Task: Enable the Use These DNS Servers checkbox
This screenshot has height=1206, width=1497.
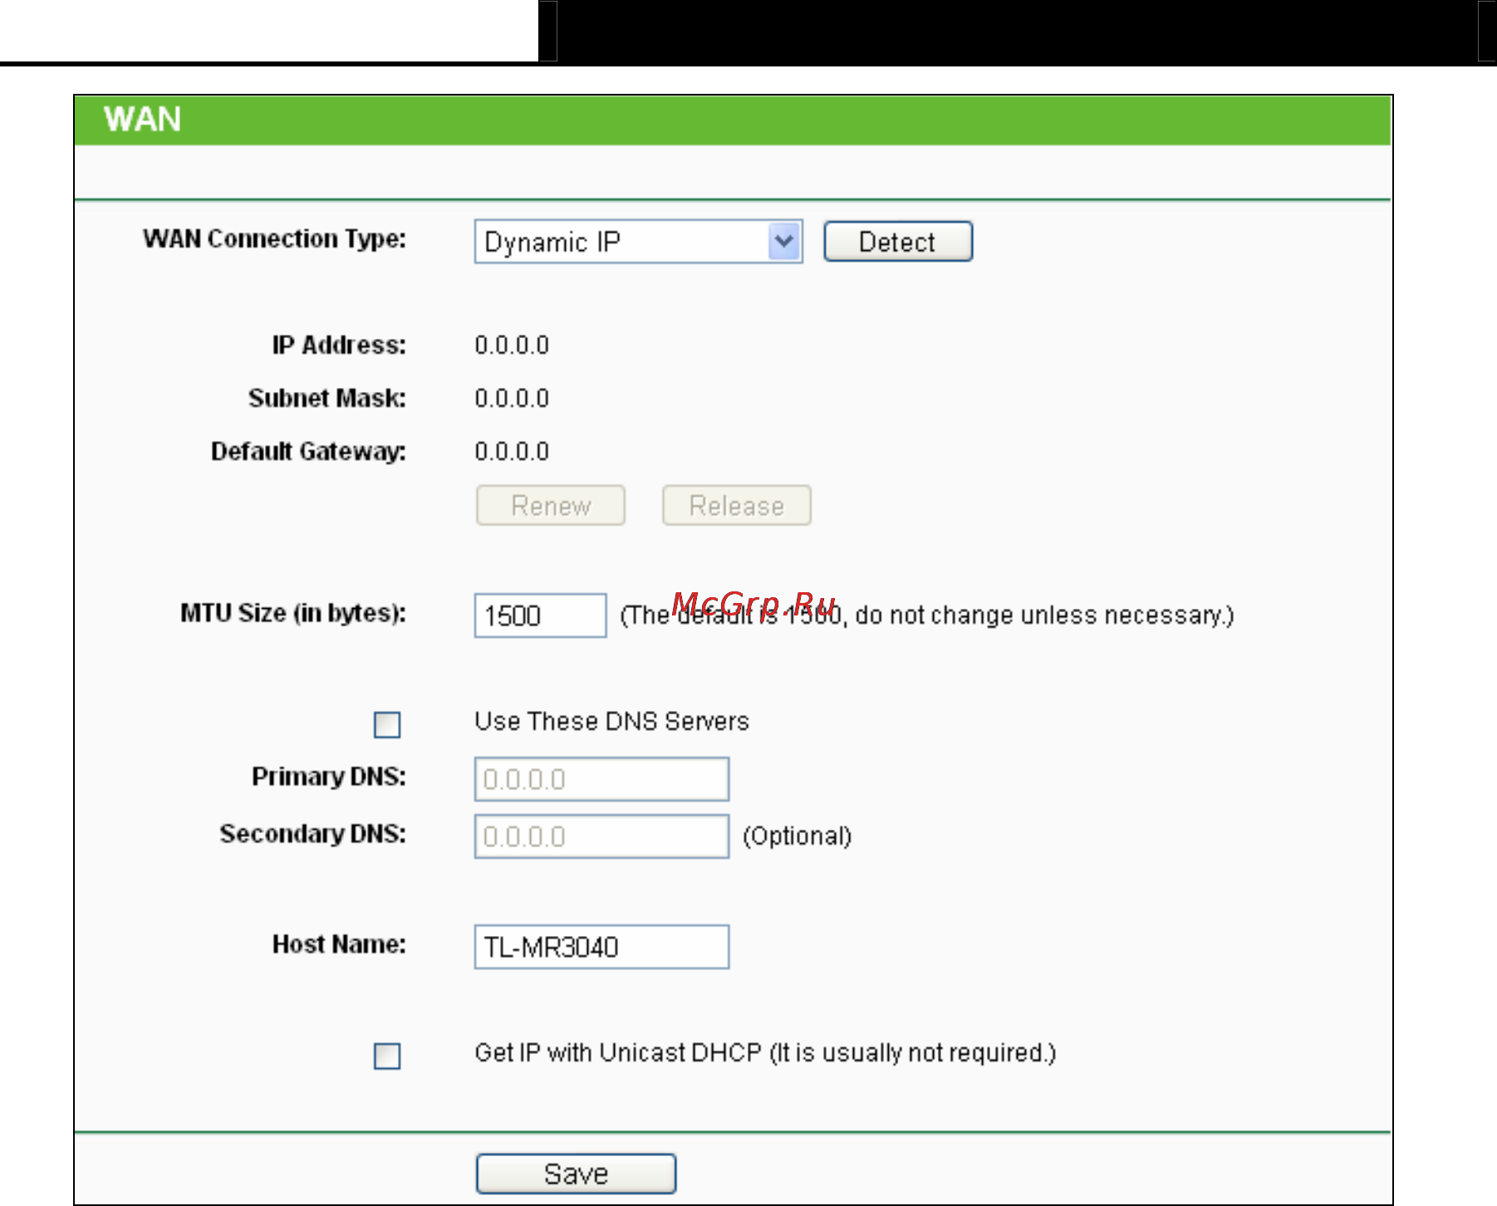Action: [387, 724]
